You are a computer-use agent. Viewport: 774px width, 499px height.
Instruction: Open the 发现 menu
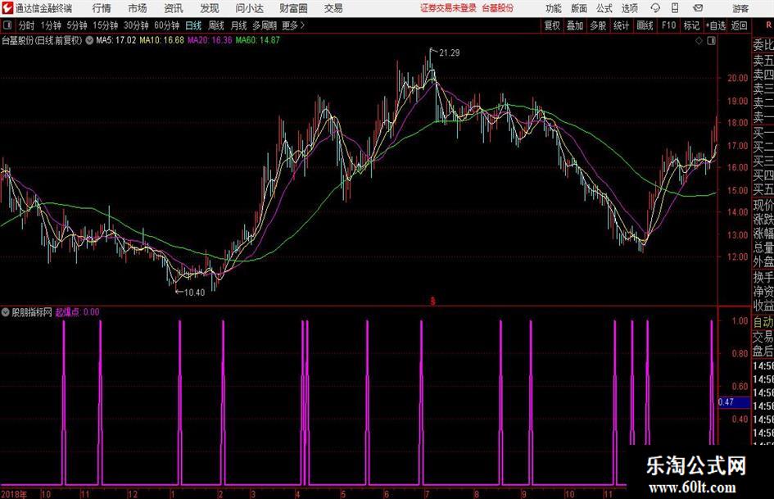click(x=210, y=8)
